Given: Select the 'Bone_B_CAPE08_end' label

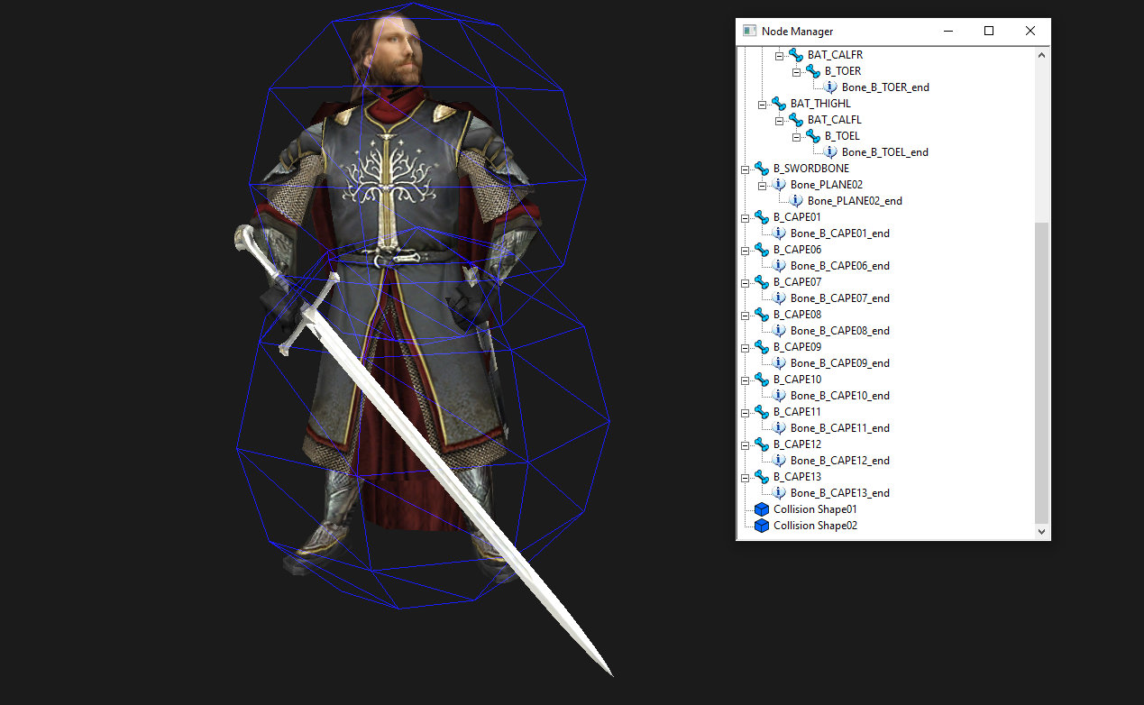Looking at the screenshot, I should pyautogui.click(x=840, y=331).
